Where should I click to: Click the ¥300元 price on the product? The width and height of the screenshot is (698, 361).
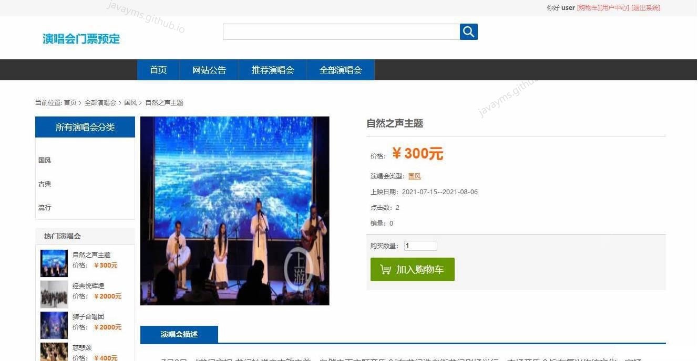pyautogui.click(x=418, y=154)
